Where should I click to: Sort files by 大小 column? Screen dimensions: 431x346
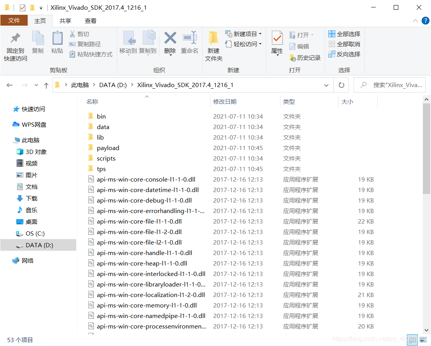point(347,102)
